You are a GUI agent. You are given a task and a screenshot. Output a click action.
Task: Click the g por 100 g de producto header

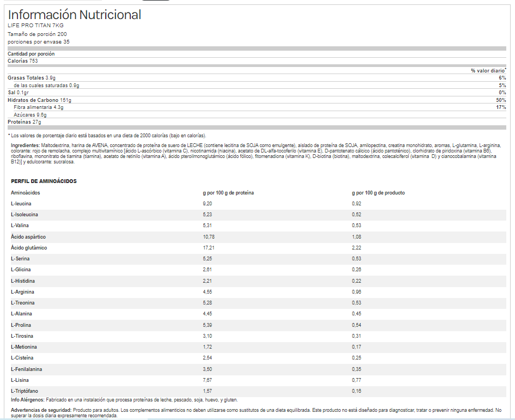(x=378, y=193)
